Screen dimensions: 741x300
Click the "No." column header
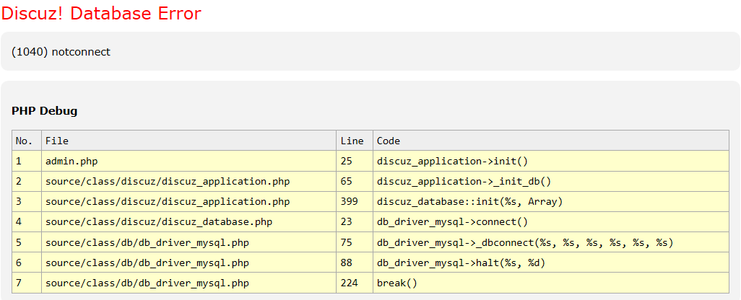25,141
